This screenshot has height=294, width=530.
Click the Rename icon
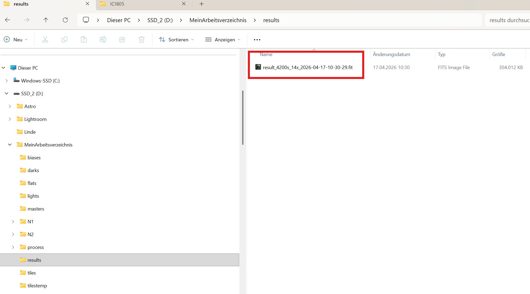coord(103,39)
